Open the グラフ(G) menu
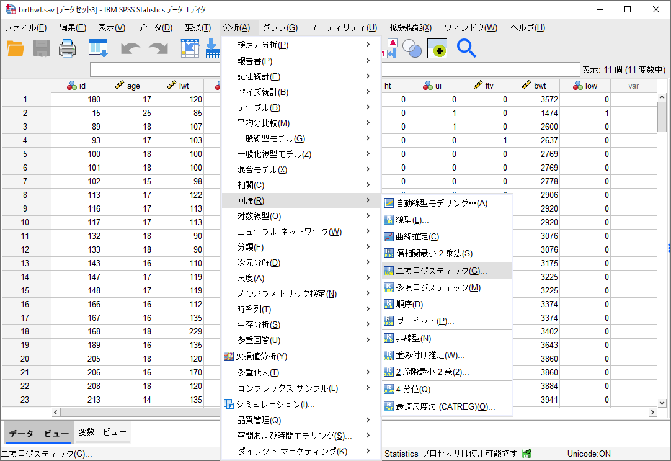 click(280, 28)
